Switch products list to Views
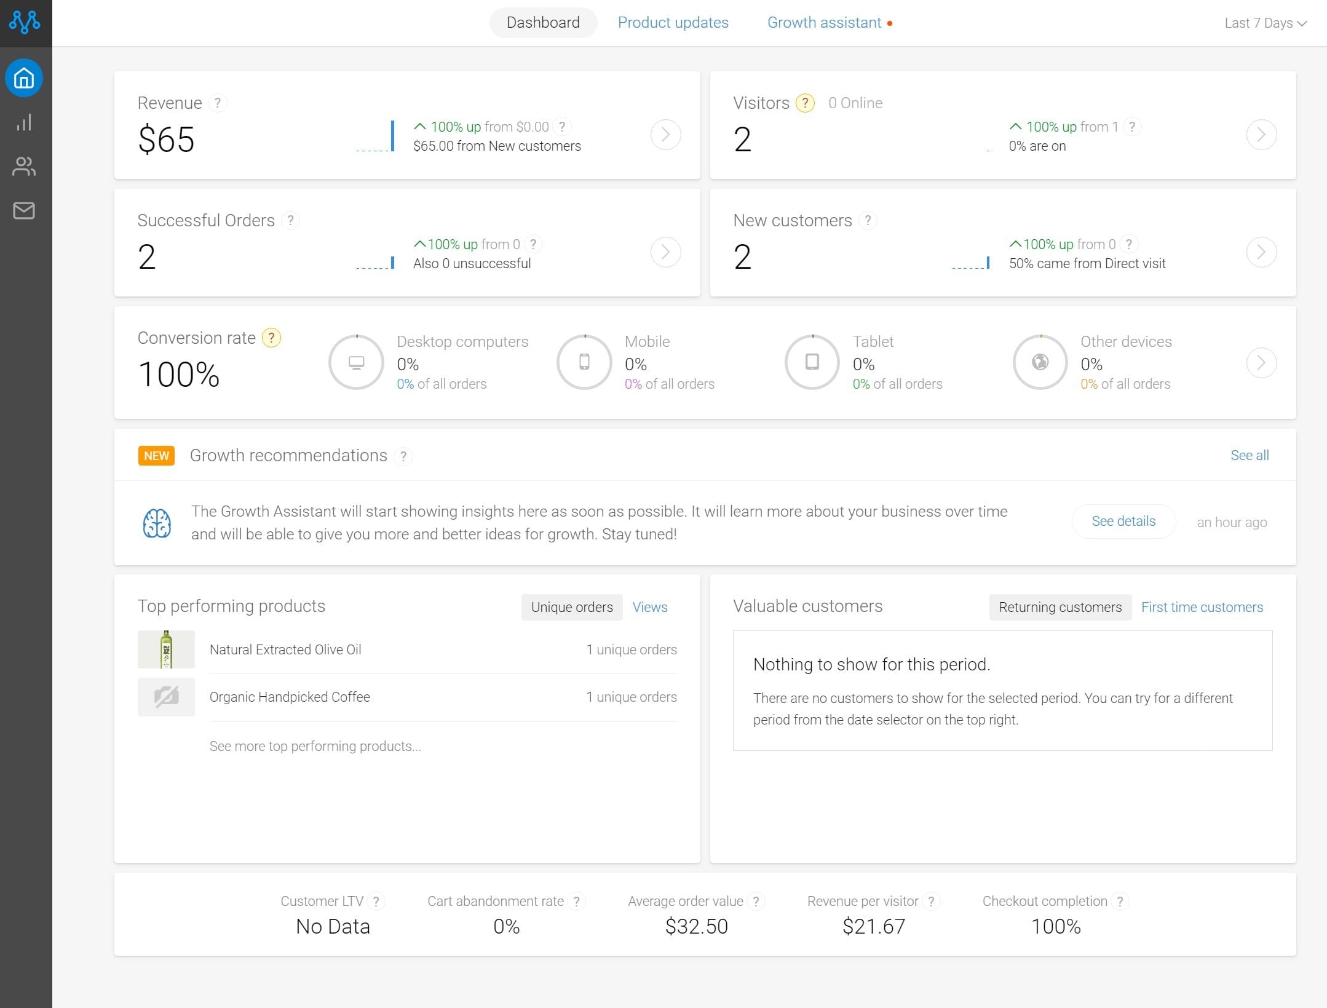This screenshot has width=1327, height=1008. (x=650, y=607)
